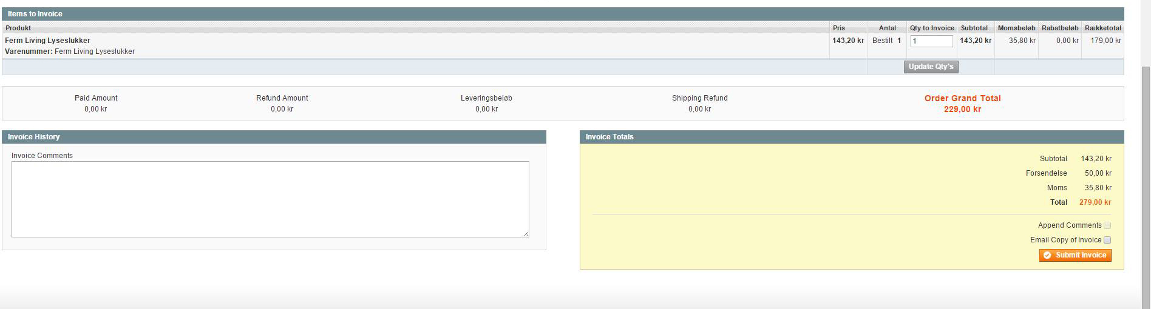Click the Submit Invoice button

(x=1075, y=255)
